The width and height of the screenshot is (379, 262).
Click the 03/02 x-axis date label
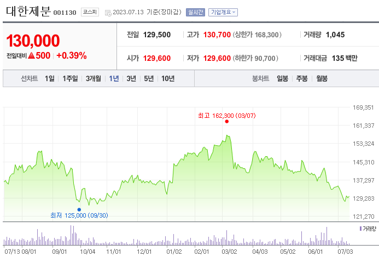coord(229,252)
